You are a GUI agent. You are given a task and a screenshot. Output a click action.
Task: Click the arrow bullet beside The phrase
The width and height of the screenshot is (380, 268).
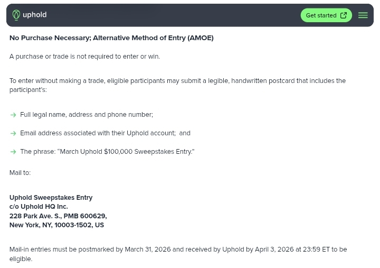pyautogui.click(x=13, y=152)
